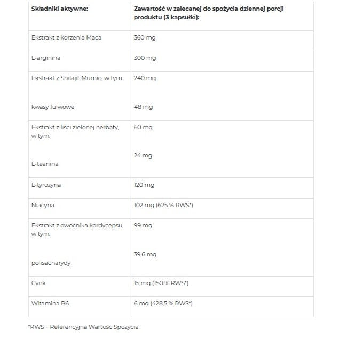Click the 'Niacyna' ingredient label

pyautogui.click(x=43, y=205)
